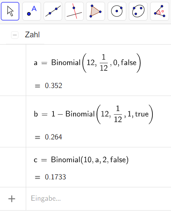Screen dimensions: 171x214
Task: Focus the Eingabe input field
Action: 99,199
